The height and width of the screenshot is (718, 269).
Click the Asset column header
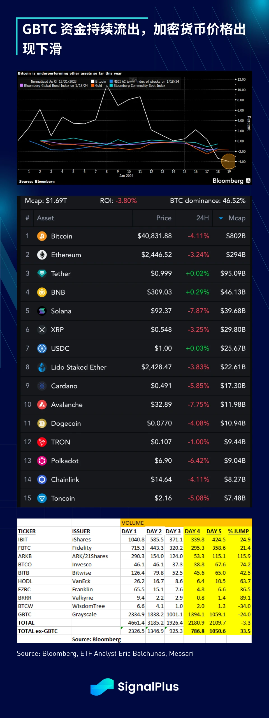click(x=45, y=218)
